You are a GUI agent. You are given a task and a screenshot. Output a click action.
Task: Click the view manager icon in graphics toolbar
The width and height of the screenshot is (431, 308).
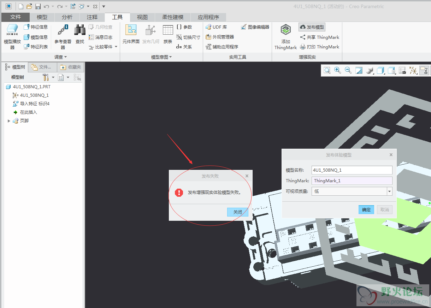(391, 71)
